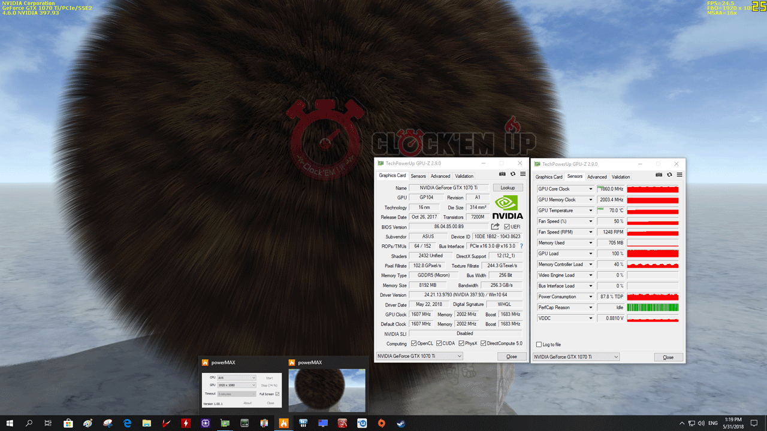Launch Steam from the taskbar
The image size is (767, 431).
(x=400, y=423)
